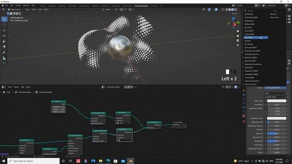Open the editor type dropdown in viewport header
This screenshot has height=164, width=292.
[x=4, y=10]
